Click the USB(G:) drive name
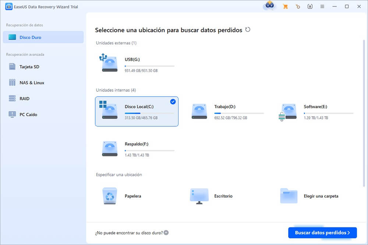 [x=132, y=60]
